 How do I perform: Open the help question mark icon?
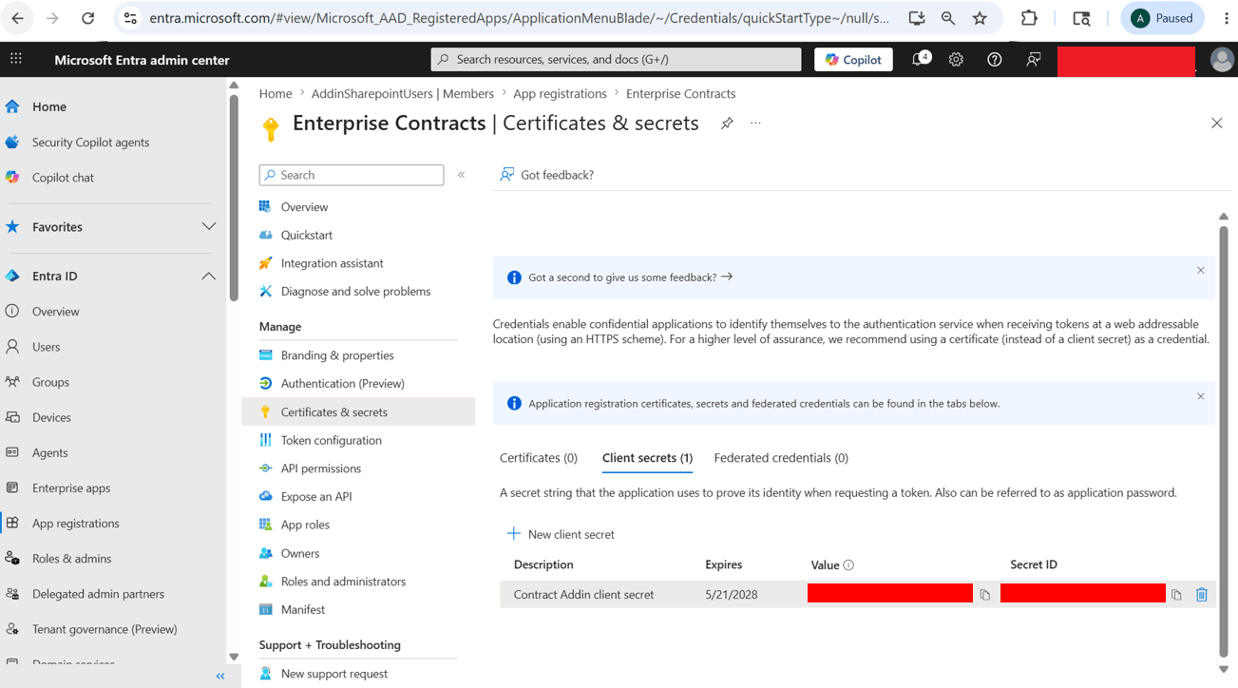(x=994, y=59)
